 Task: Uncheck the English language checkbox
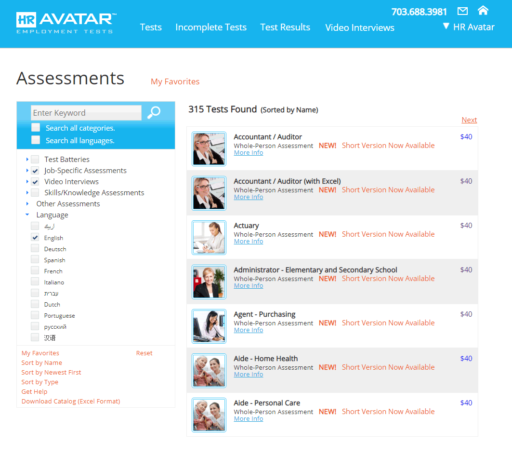(x=35, y=238)
